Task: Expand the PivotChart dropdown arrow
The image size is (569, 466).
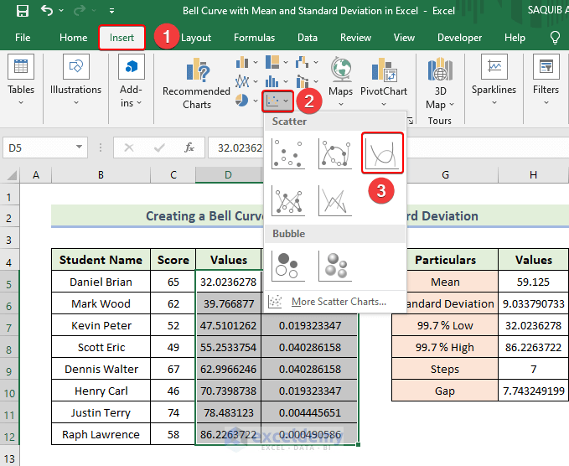Action: (384, 105)
